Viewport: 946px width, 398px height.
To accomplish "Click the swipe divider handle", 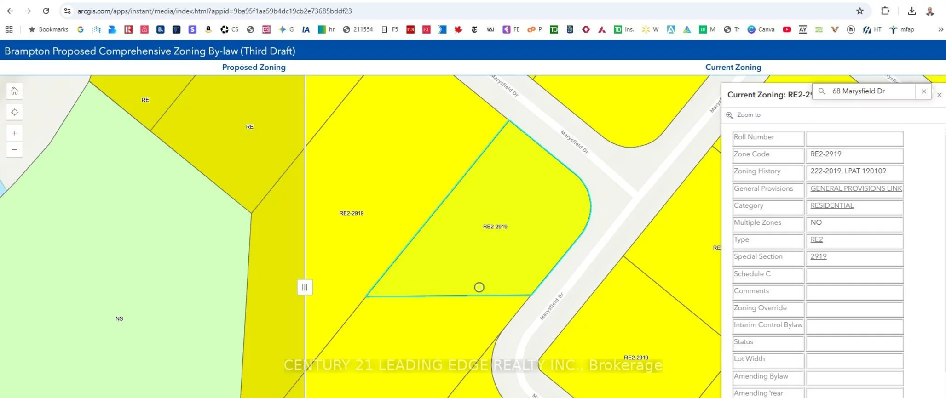I will [305, 287].
